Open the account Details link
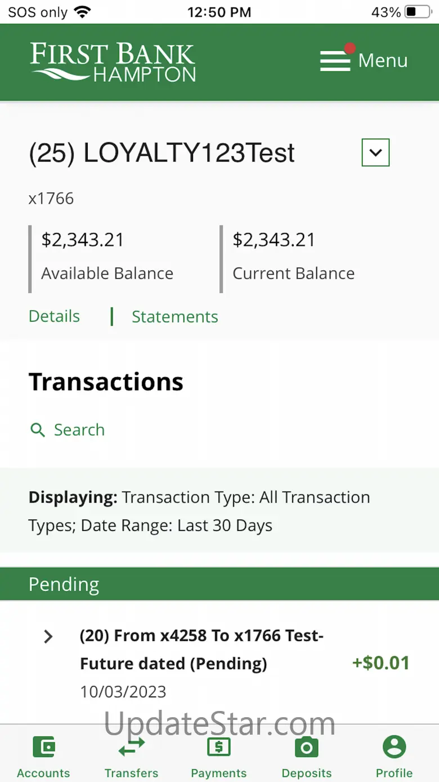Viewport: 439px width, 782px height. tap(54, 316)
